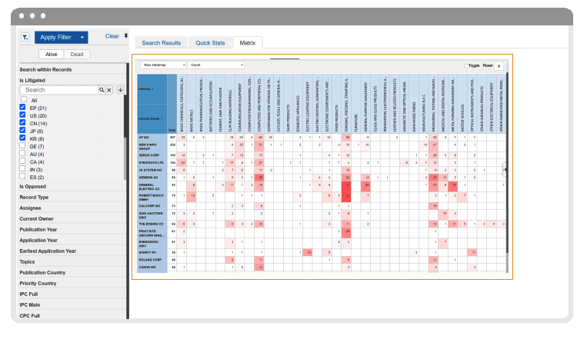Viewport: 577px width, 346px height.
Task: Click the filter list scrollbar
Action: coord(128,191)
